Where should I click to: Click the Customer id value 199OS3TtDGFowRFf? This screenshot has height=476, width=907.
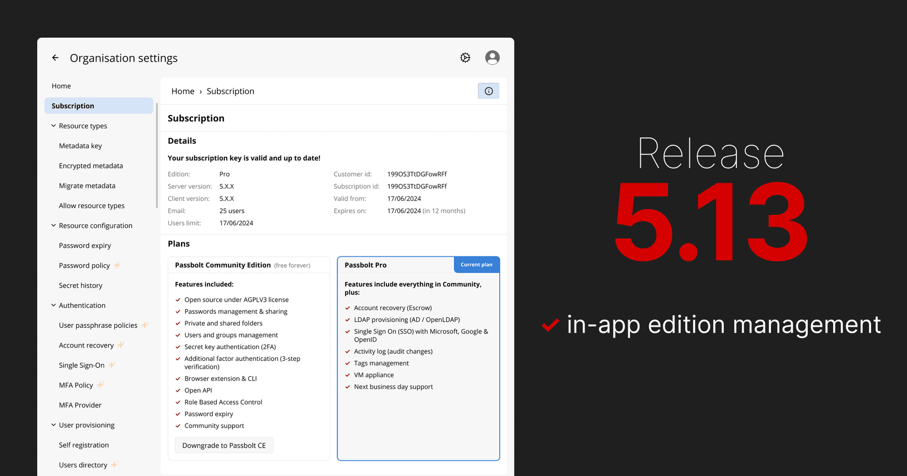point(417,174)
